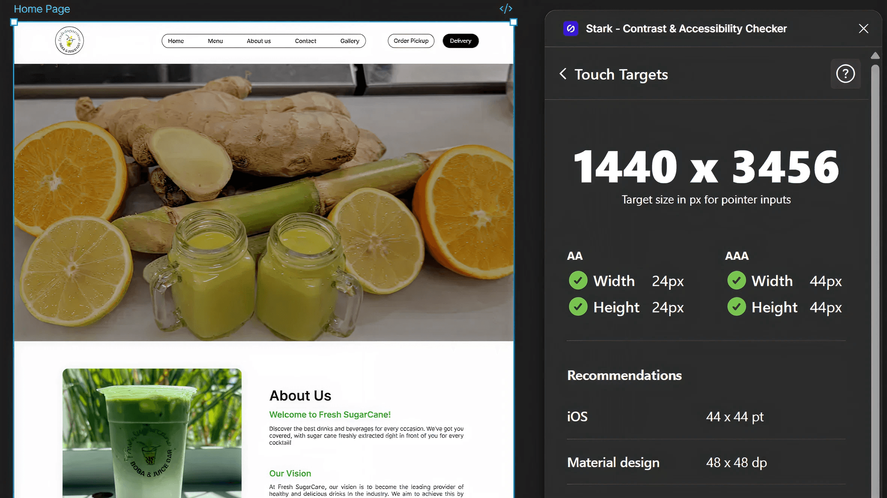Open the About us nav link
This screenshot has width=887, height=498.
click(x=259, y=41)
